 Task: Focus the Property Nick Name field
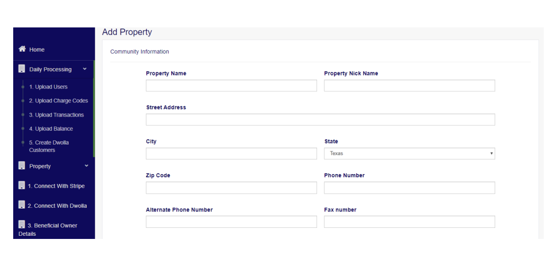tap(409, 85)
